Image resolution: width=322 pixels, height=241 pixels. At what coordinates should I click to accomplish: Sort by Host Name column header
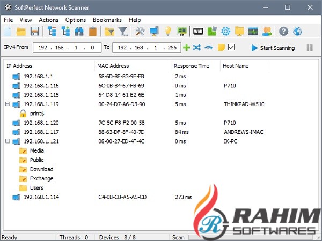[245, 66]
